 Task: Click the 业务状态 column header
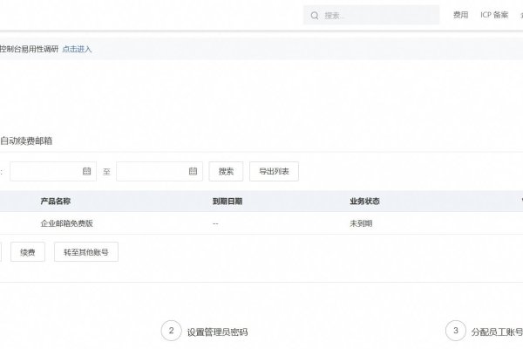pos(364,201)
